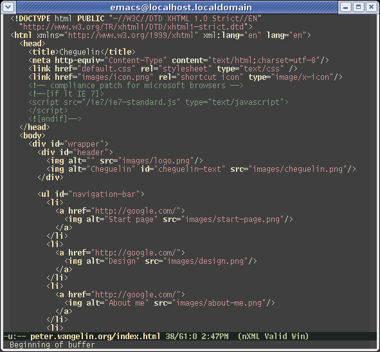Viewport: 380px width, 352px height.
Task: Click the opening <head> tag
Action: click(33, 44)
